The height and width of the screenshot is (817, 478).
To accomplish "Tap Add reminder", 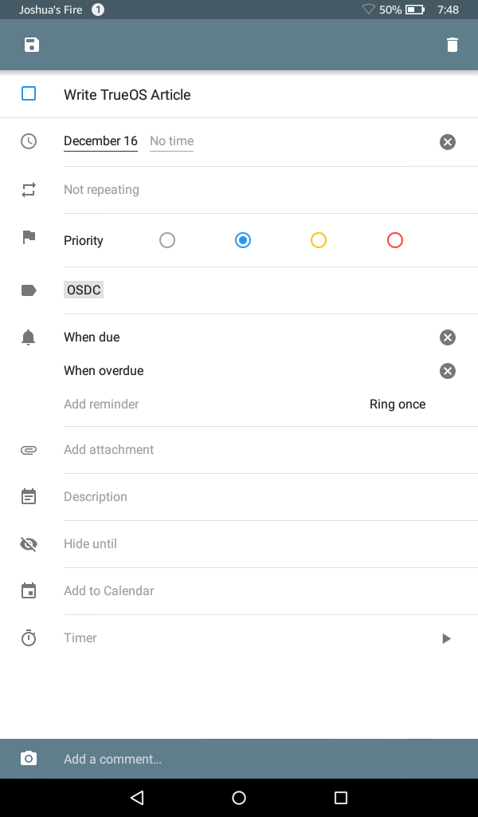I will 101,404.
